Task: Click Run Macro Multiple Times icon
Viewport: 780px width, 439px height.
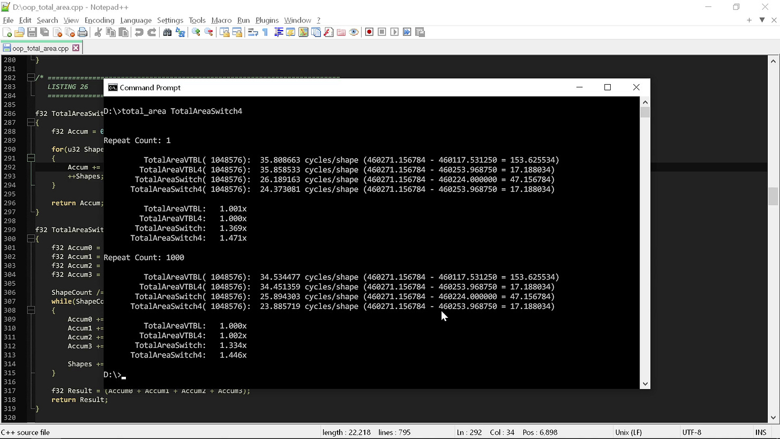Action: 407,32
